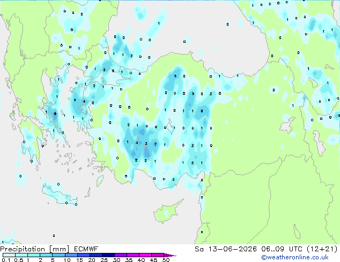Click the 0.1–0.5 mm palest legend swatch

9,255
